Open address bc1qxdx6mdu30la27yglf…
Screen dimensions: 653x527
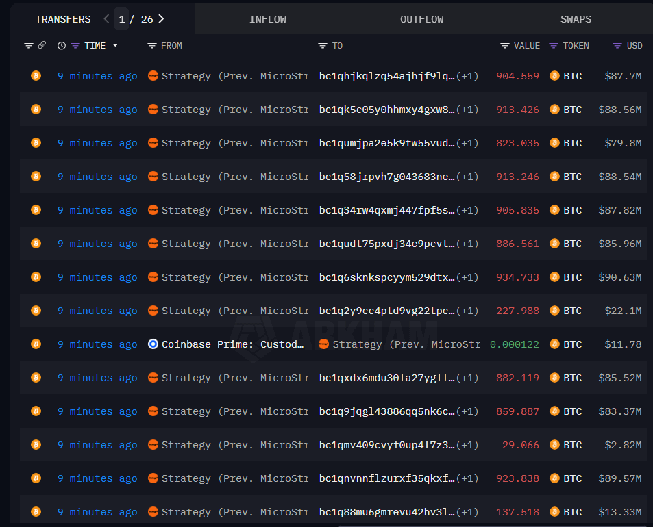(x=386, y=378)
